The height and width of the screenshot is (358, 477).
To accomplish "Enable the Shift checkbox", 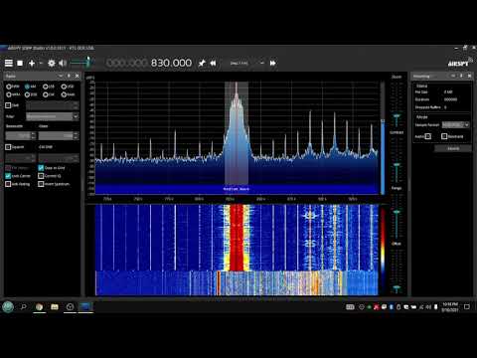I will click(x=8, y=105).
